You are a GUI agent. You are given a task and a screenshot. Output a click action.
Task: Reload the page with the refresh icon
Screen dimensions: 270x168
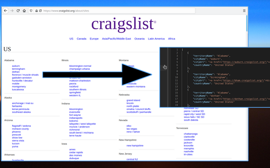coord(18,11)
